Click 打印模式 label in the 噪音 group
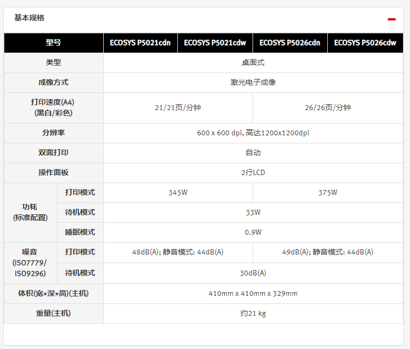The height and width of the screenshot is (349, 410). click(x=80, y=252)
